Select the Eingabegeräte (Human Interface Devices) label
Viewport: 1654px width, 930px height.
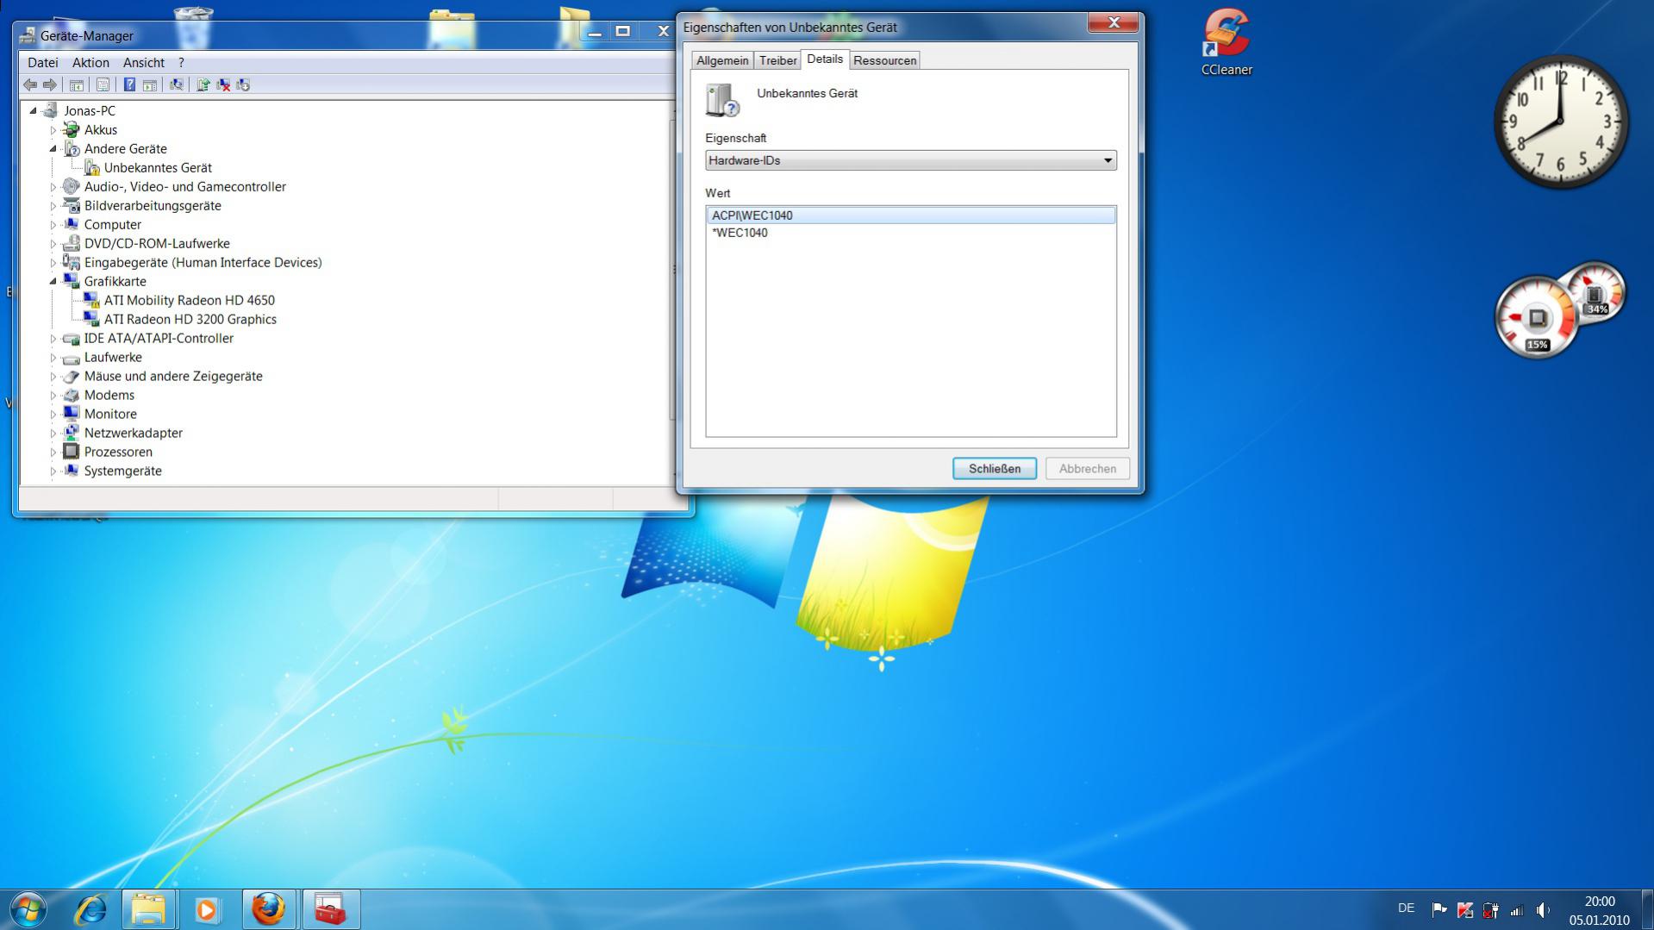(203, 263)
